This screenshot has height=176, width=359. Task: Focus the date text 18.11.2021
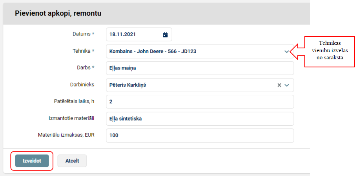[123, 34]
